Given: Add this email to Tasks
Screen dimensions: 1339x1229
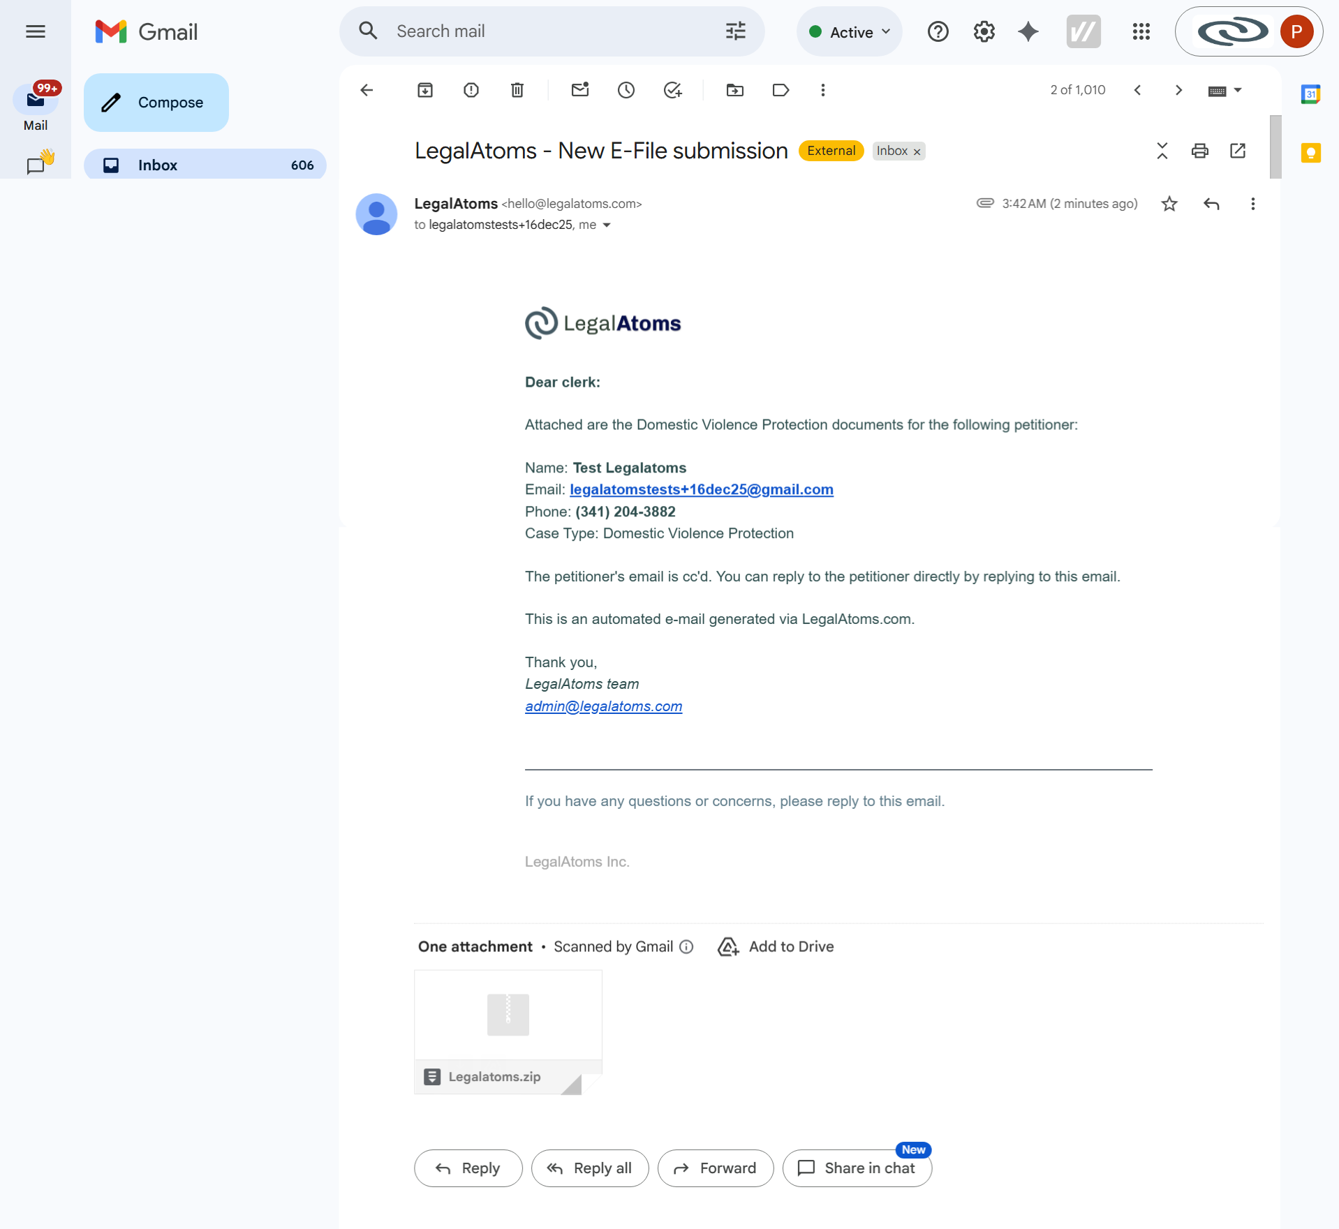Looking at the screenshot, I should [x=672, y=90].
